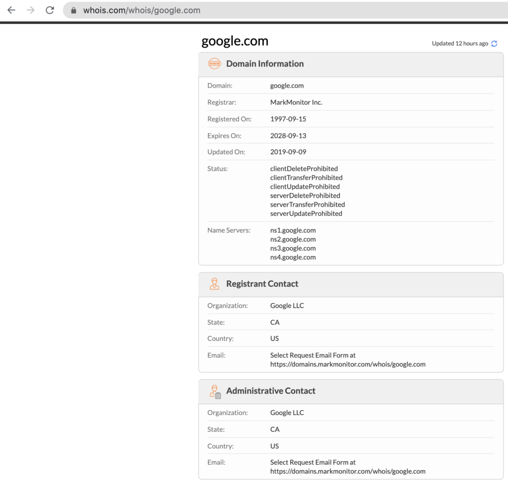Click status serverUpdateProhibited
Image resolution: width=508 pixels, height=485 pixels.
[x=306, y=214]
